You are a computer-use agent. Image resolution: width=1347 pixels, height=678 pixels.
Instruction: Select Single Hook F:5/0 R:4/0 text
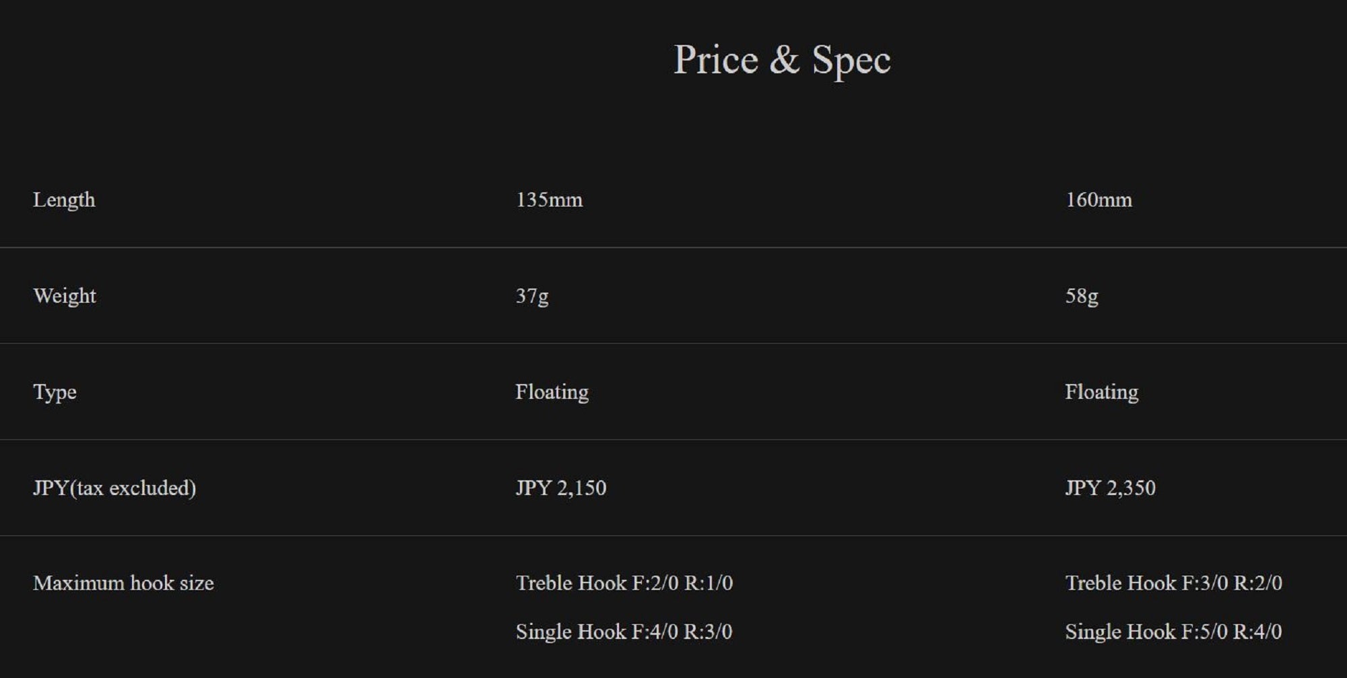coord(1173,632)
